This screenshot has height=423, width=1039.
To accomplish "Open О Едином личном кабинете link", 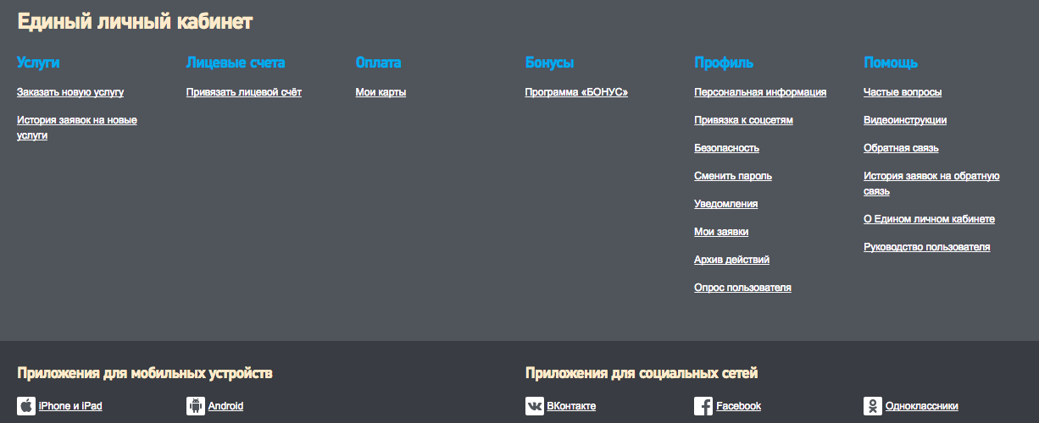I will [x=930, y=219].
